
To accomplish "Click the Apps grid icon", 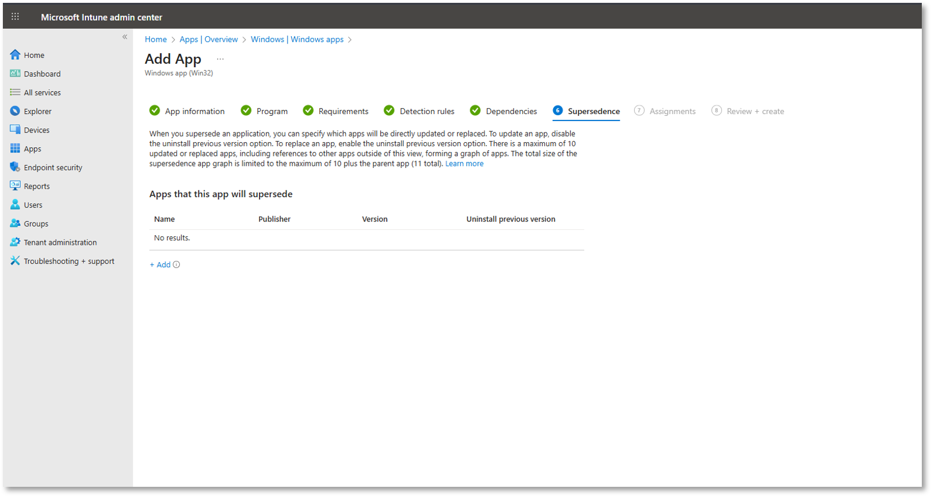I will (15, 149).
